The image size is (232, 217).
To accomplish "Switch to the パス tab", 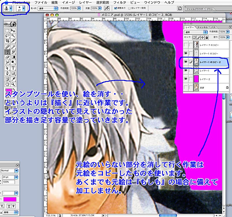I will pos(213,27).
